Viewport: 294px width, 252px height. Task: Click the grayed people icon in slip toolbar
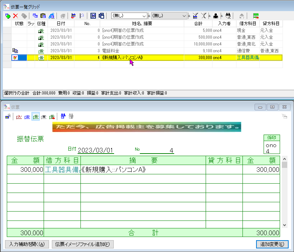tap(71, 116)
